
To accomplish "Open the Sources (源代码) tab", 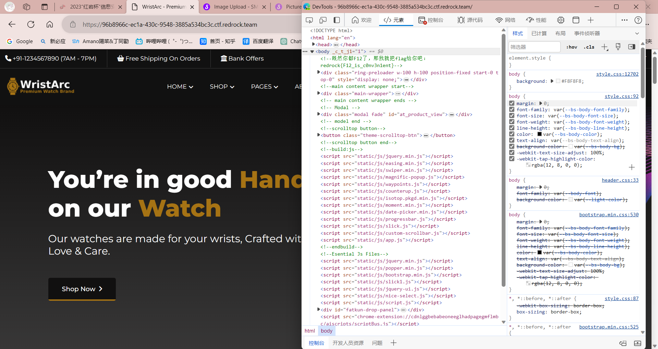I will [470, 20].
